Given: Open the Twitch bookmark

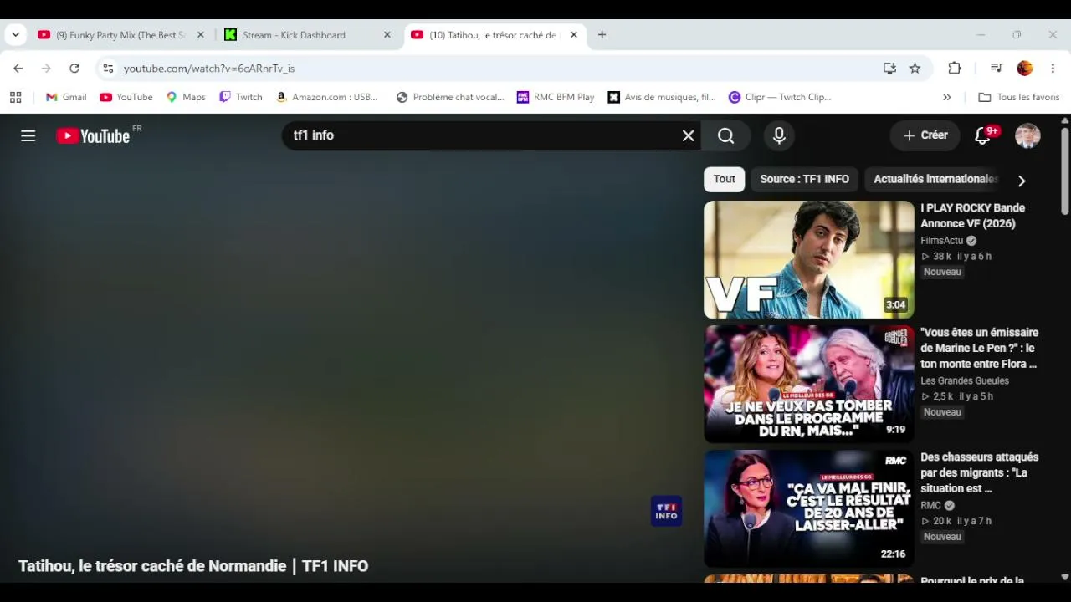Looking at the screenshot, I should (x=241, y=97).
